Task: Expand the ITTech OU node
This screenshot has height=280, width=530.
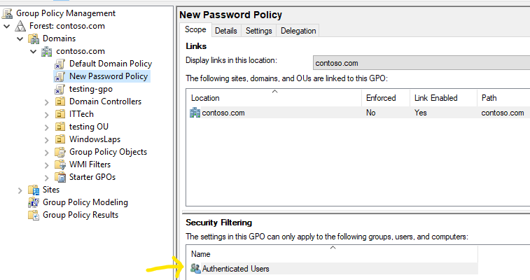Action: 47,115
